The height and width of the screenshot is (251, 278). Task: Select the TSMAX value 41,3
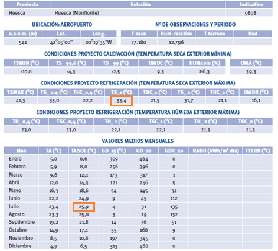coord(21,100)
